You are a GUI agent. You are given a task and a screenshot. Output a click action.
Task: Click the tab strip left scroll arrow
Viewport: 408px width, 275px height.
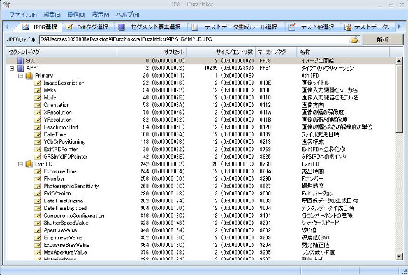pyautogui.click(x=7, y=27)
